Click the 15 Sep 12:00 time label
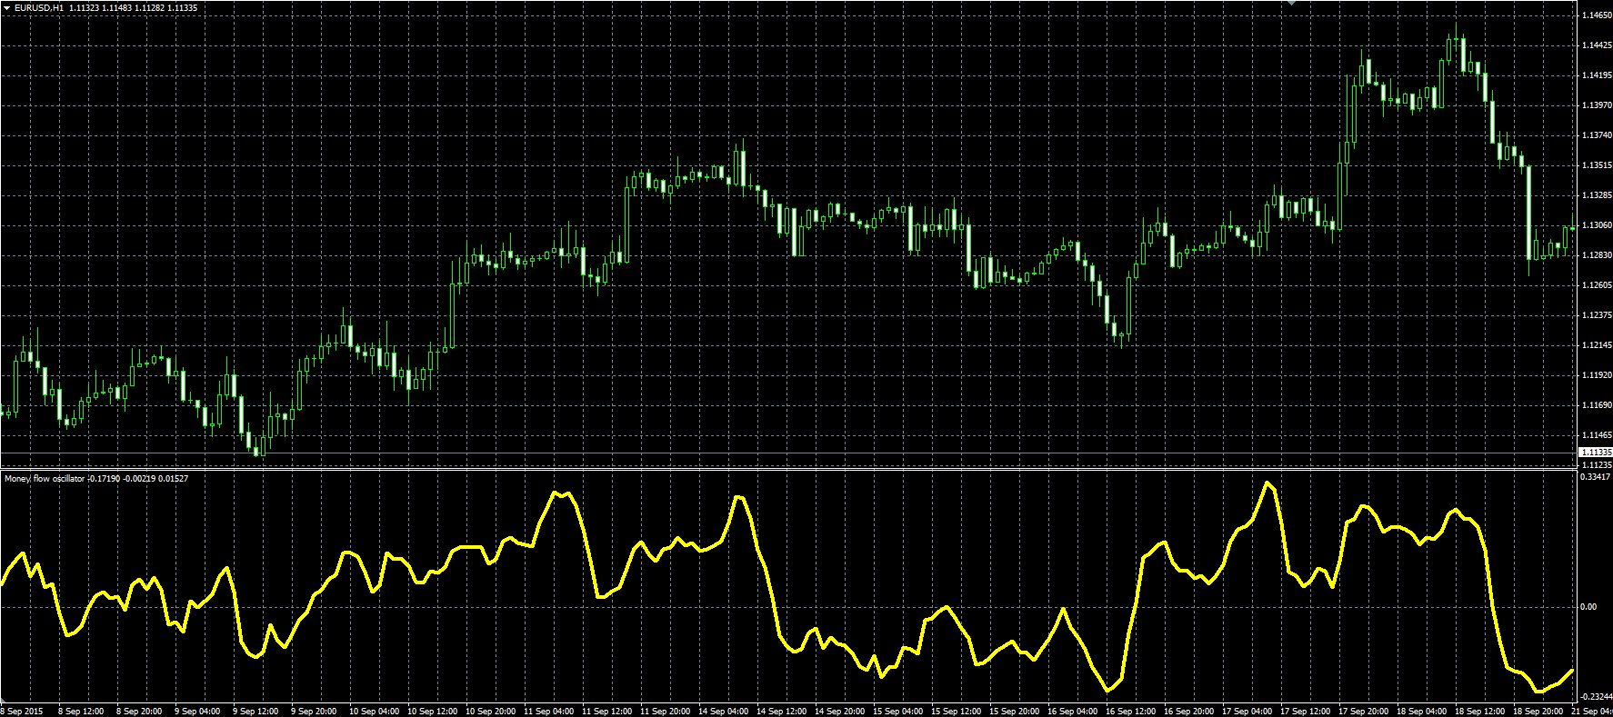This screenshot has height=717, width=1613. point(957,712)
